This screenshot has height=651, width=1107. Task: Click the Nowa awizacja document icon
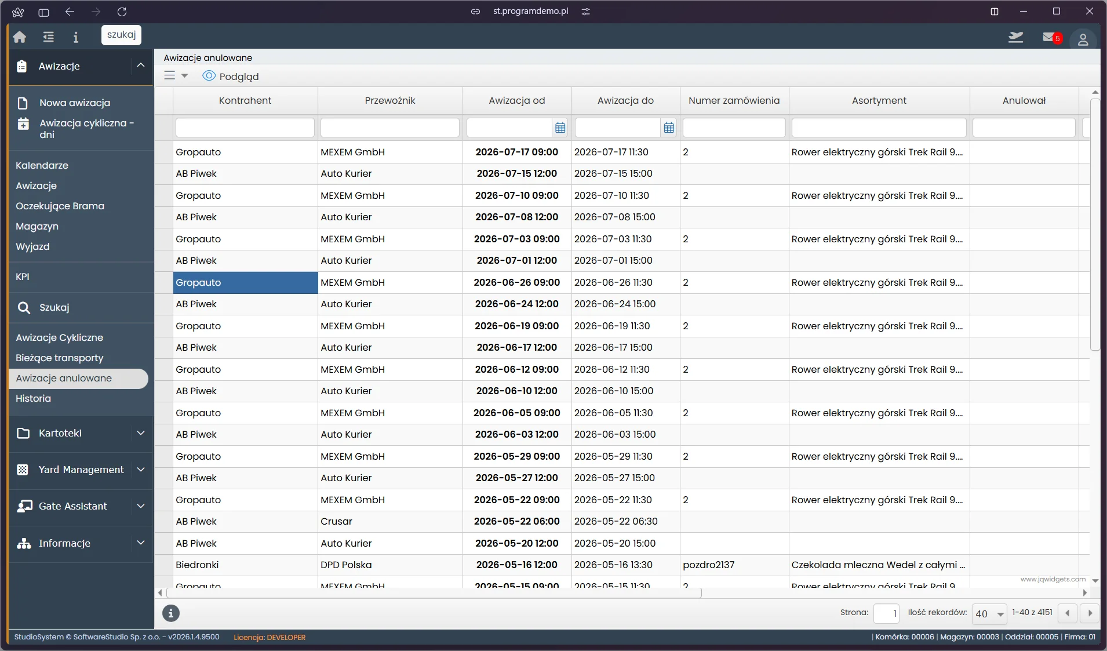click(23, 103)
